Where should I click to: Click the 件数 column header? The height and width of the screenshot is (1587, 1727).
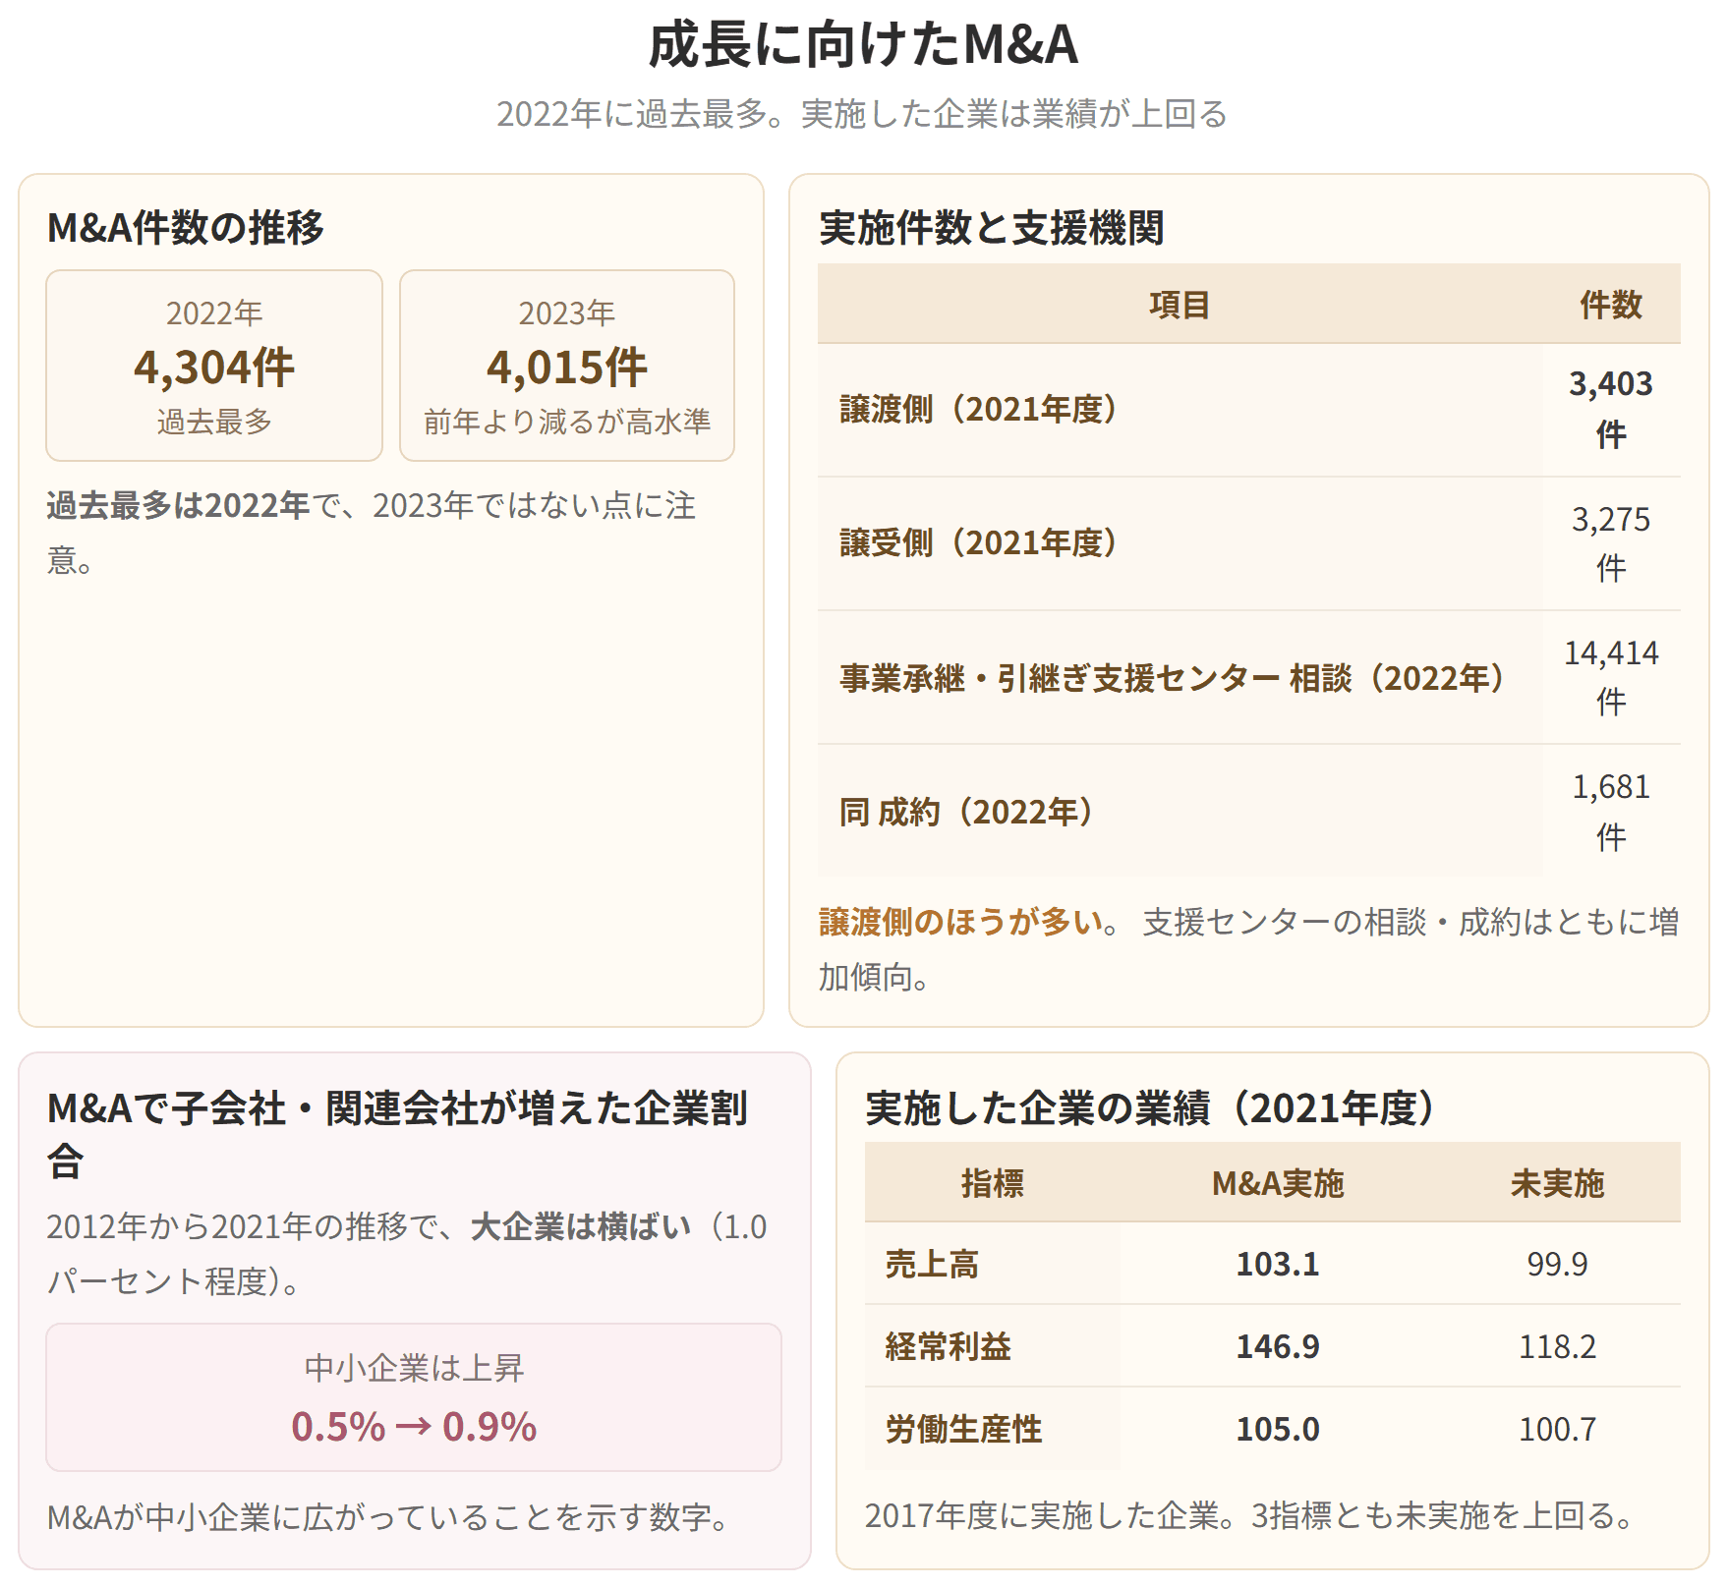click(x=1611, y=305)
